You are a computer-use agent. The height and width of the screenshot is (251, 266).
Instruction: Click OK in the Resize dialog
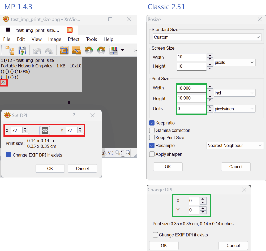point(168,167)
